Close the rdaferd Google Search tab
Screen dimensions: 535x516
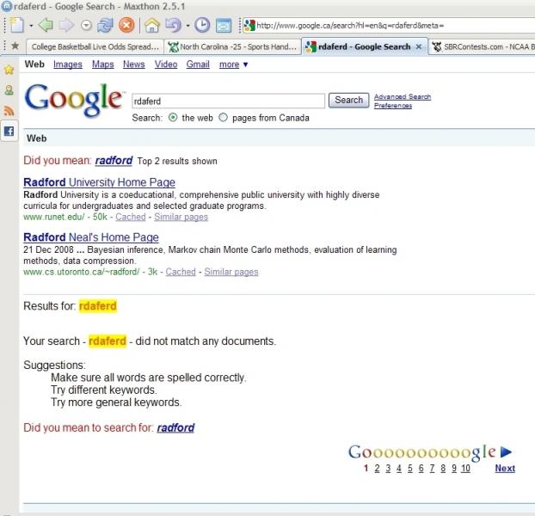(419, 46)
